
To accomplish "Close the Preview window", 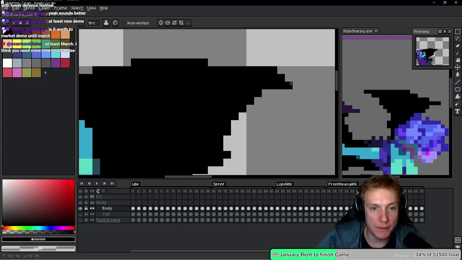I will (x=450, y=31).
